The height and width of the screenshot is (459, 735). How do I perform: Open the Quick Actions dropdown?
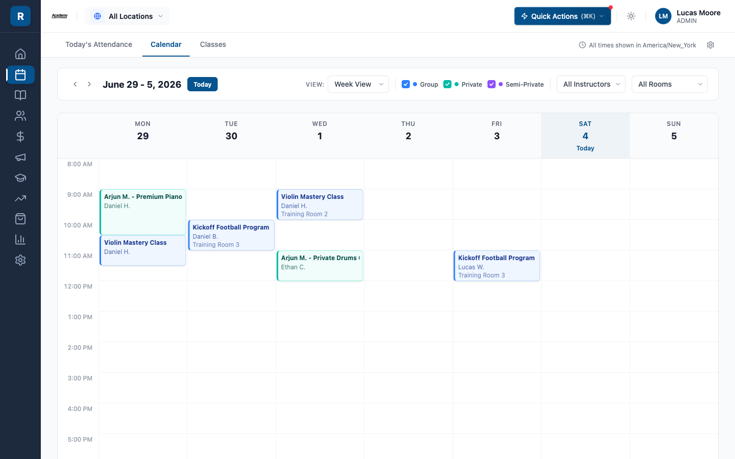tap(562, 16)
